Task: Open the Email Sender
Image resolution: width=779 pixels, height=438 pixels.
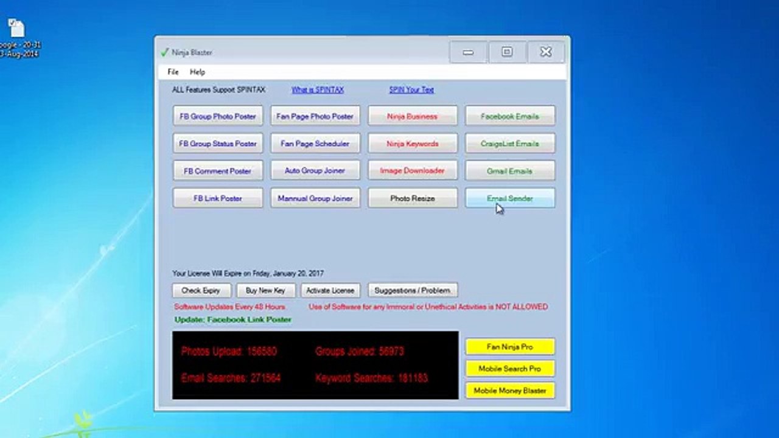Action: click(510, 198)
